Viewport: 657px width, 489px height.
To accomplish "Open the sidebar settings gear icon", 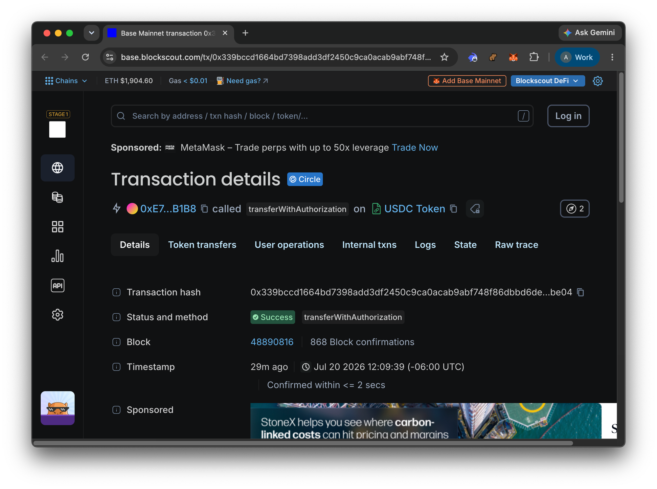I will click(57, 315).
